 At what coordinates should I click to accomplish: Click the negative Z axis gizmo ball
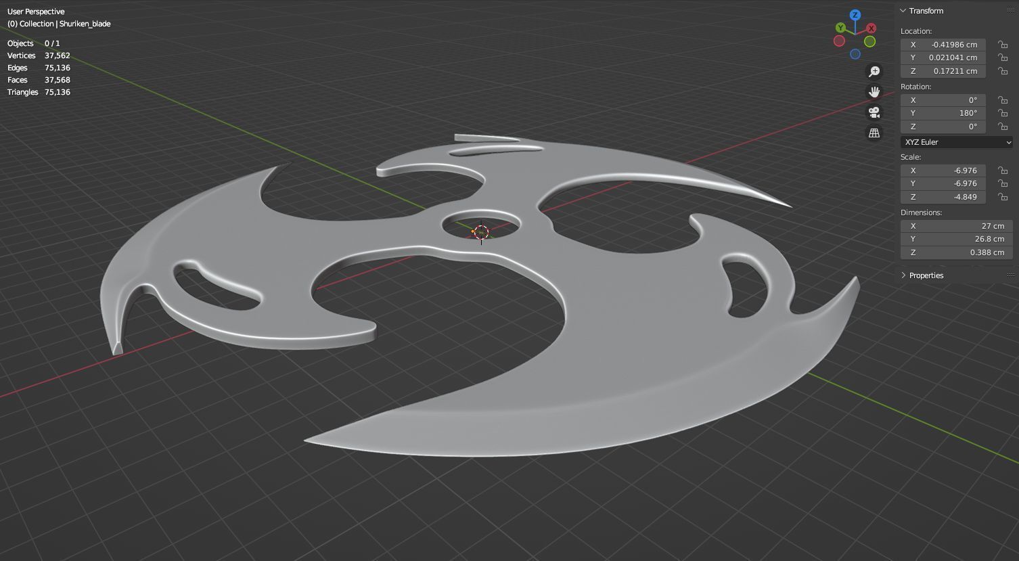coord(855,54)
